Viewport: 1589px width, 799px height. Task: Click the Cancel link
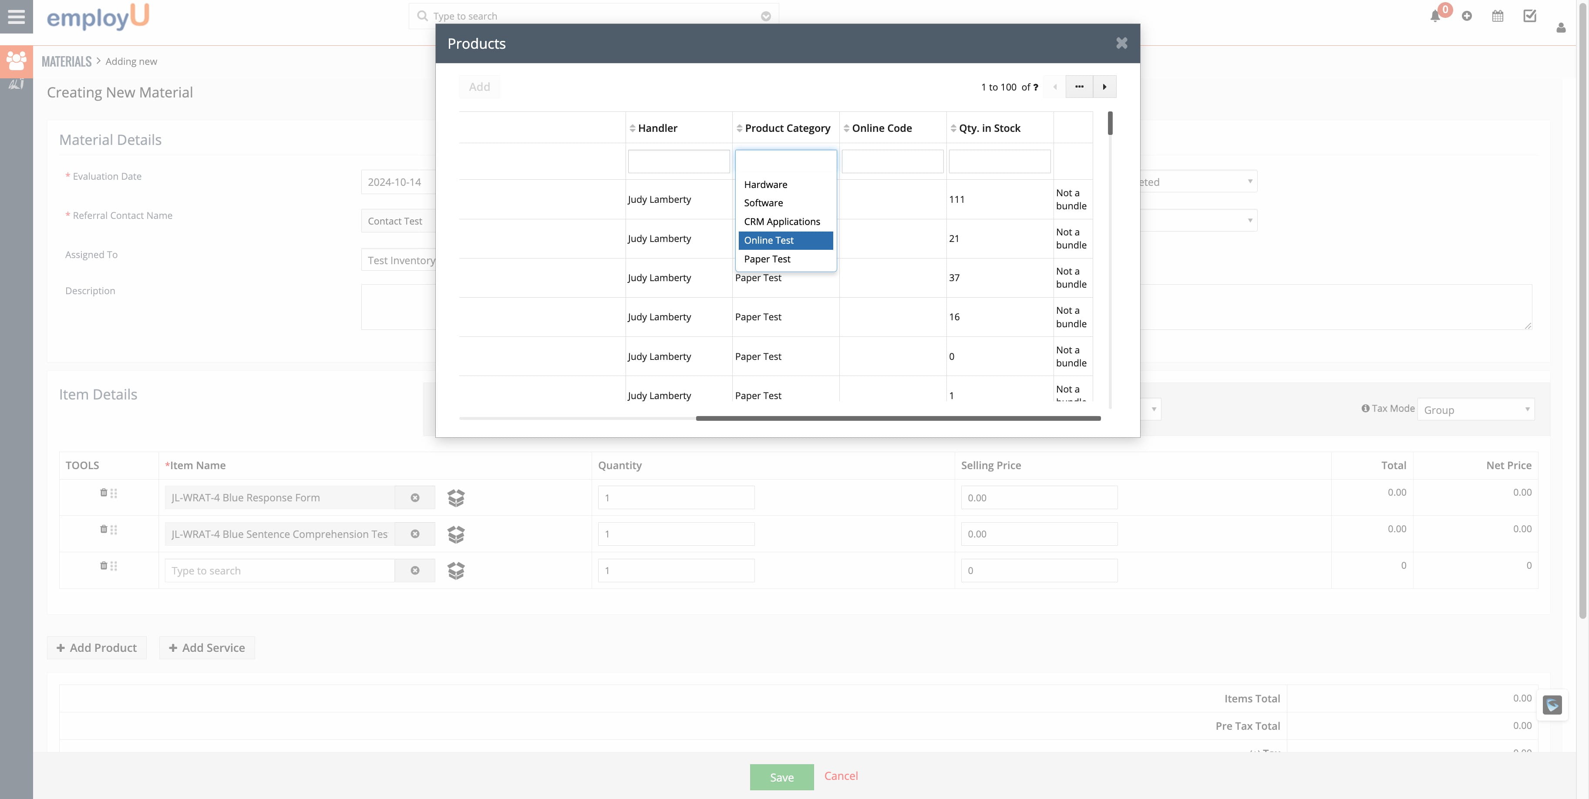[841, 776]
